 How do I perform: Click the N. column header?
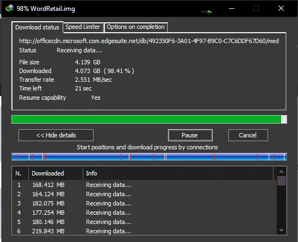20,173
